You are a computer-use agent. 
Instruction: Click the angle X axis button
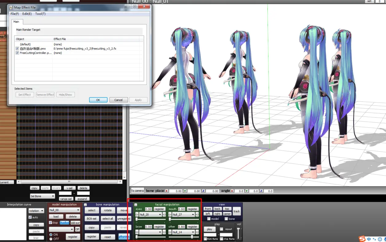pos(232,191)
